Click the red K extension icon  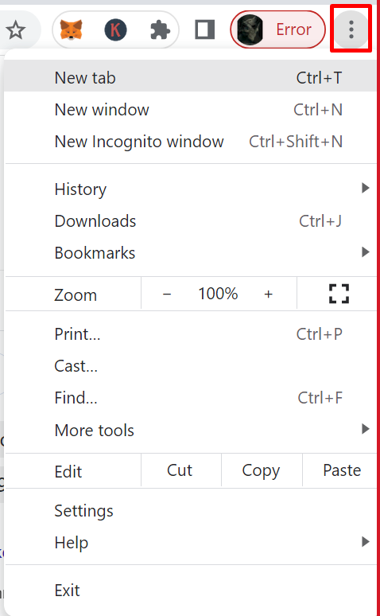(115, 30)
